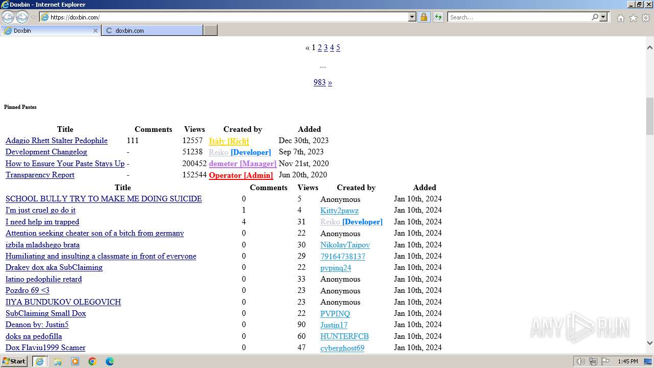This screenshot has width=654, height=368.
Task: Go to page 2 of the listing
Action: pyautogui.click(x=320, y=48)
